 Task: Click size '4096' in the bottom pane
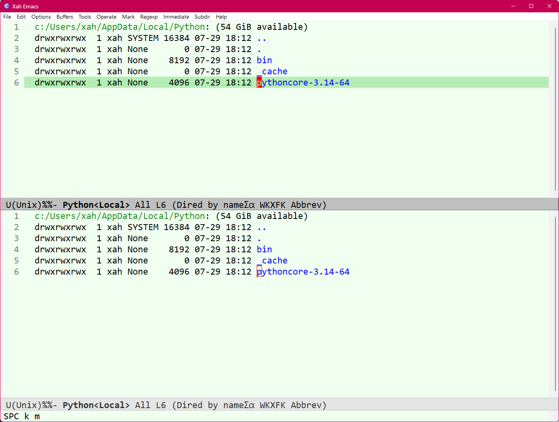pyautogui.click(x=179, y=272)
